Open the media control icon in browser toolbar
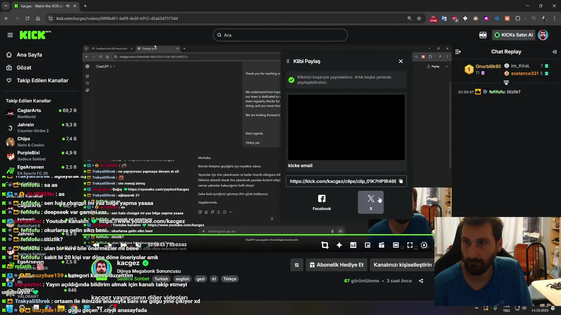 533,18
